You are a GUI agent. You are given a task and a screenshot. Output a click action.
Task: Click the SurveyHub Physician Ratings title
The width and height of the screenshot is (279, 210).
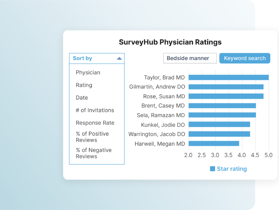(170, 42)
